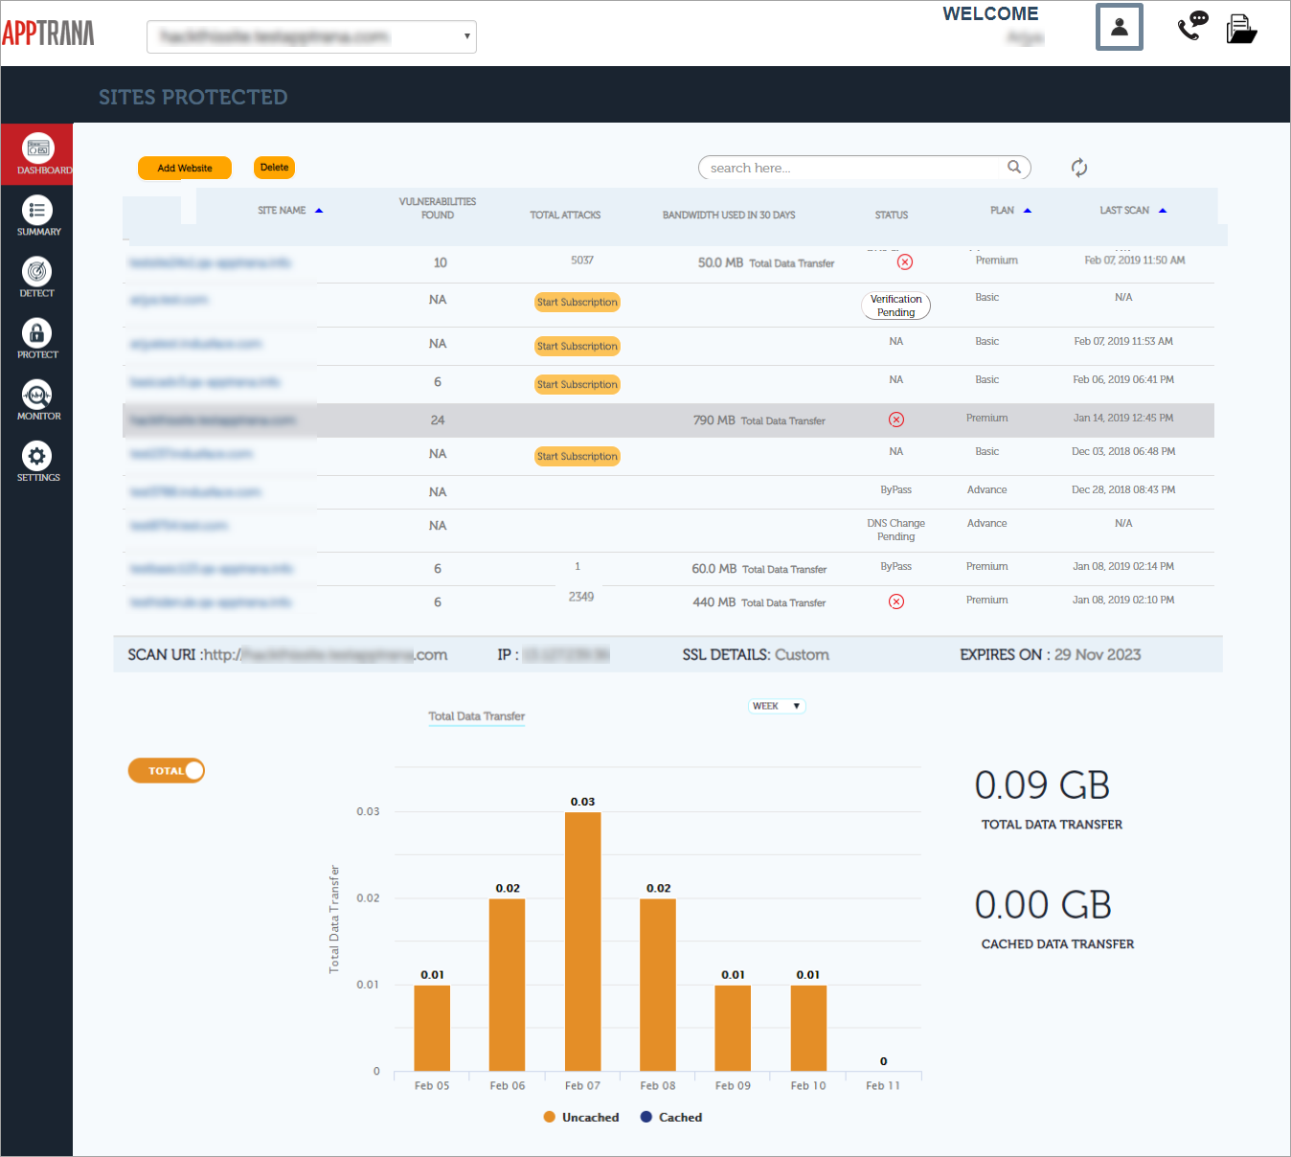Click the 0.00 GB cached data value
This screenshot has width=1291, height=1157.
point(1043,905)
